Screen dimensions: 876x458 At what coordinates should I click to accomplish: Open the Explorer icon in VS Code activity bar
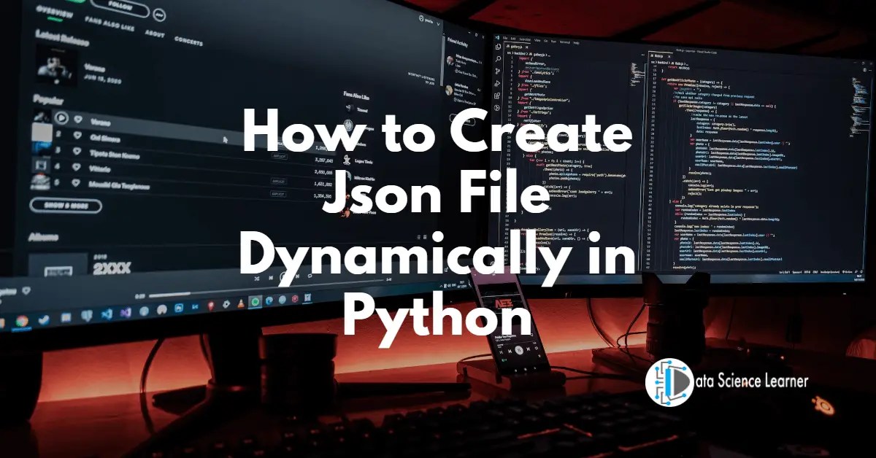tap(498, 46)
